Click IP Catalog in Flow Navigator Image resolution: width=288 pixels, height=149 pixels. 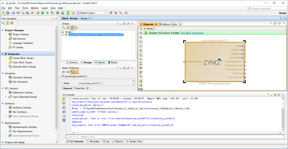tap(18, 47)
